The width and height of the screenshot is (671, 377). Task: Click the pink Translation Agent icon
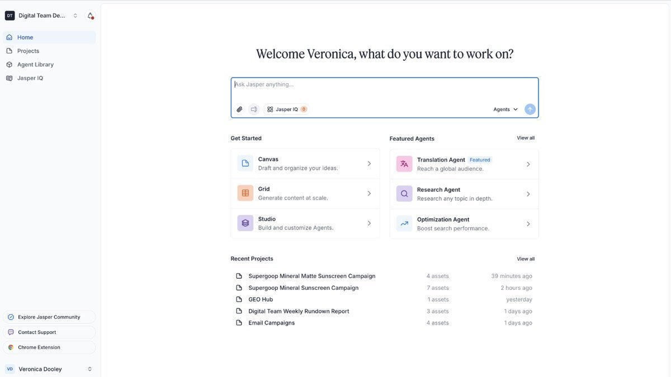tap(404, 164)
